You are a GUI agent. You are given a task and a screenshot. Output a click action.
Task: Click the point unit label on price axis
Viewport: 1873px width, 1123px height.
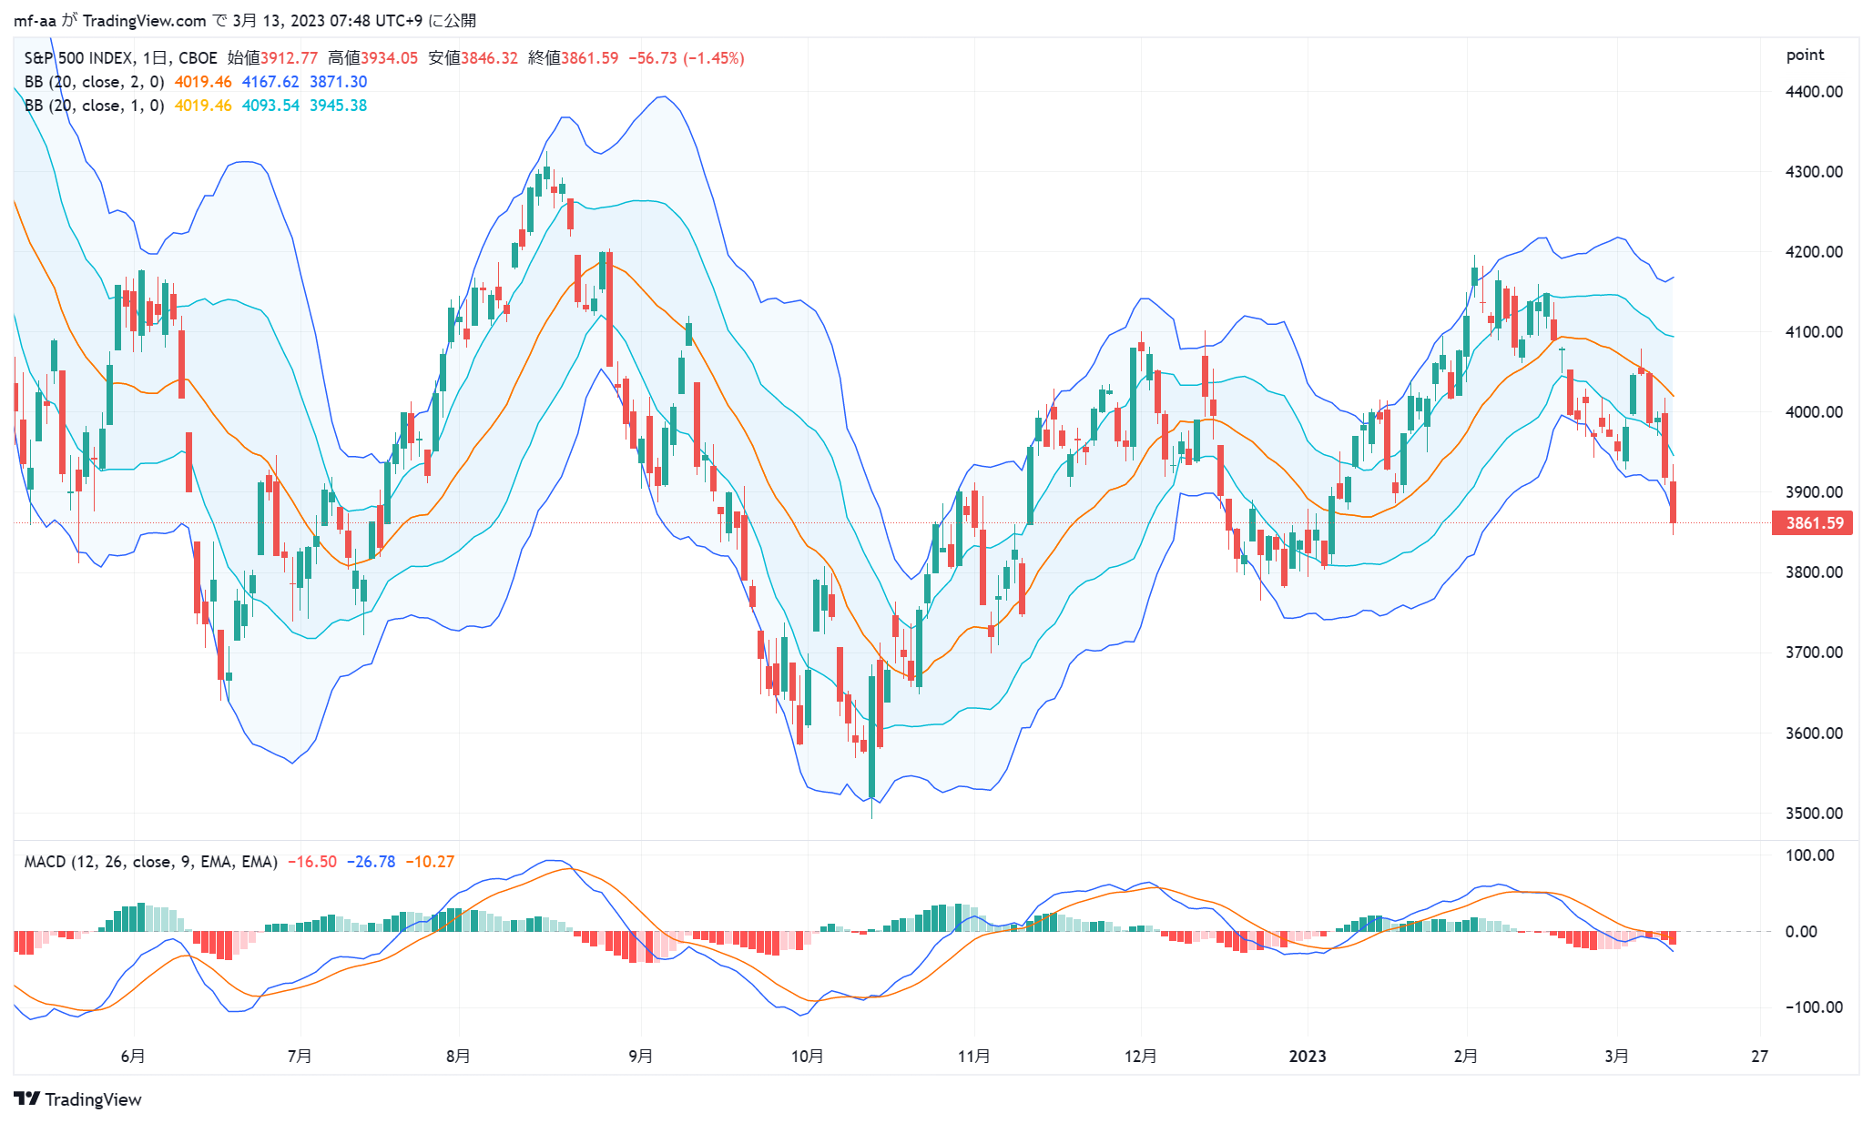1805,56
